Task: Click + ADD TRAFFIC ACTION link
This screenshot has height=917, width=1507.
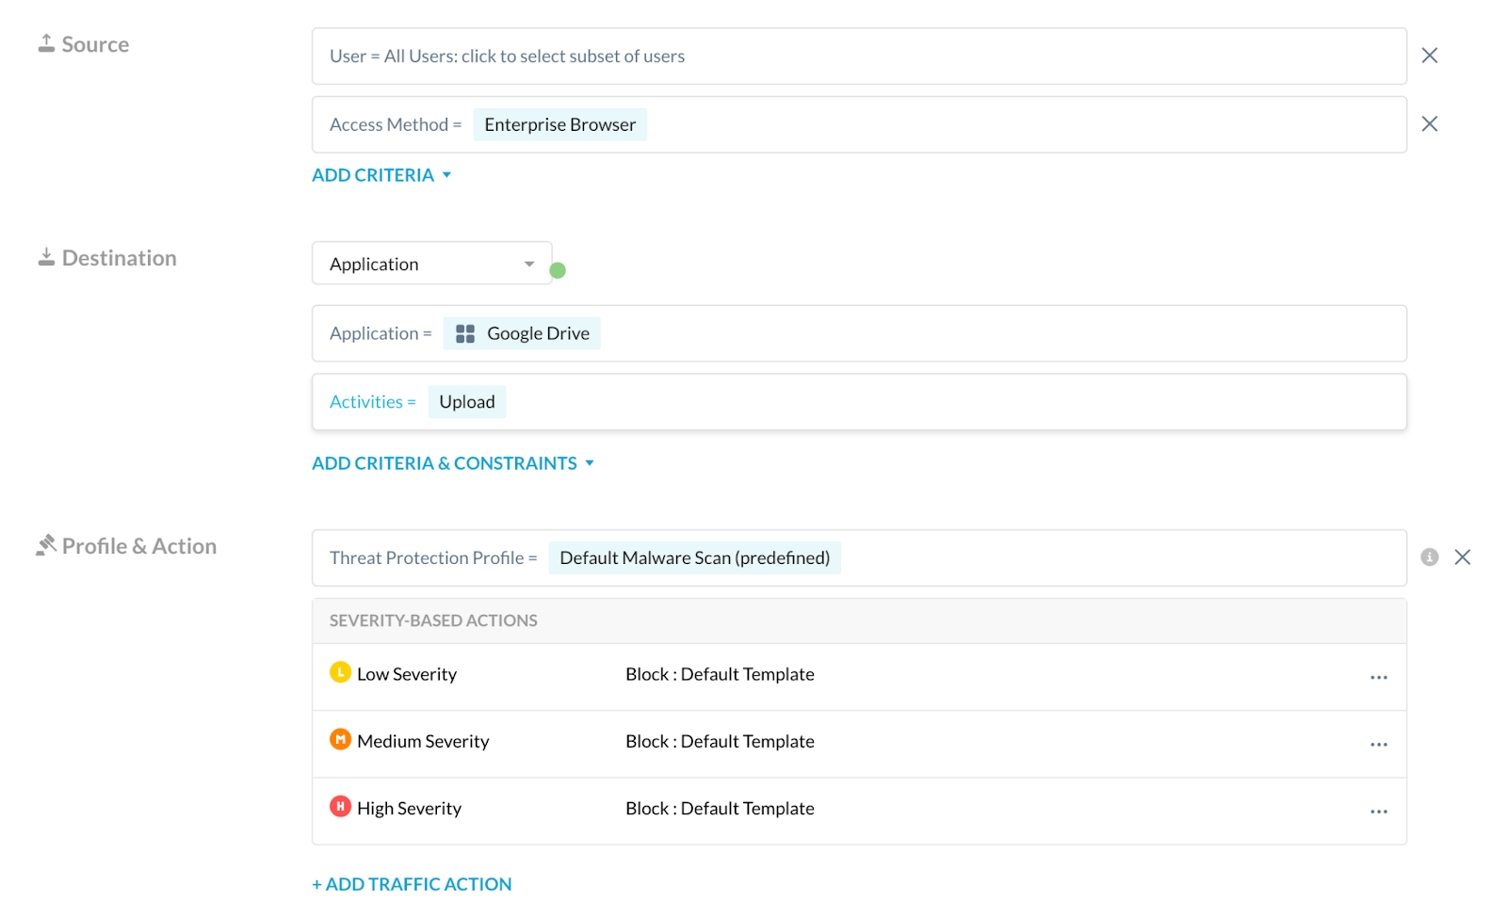Action: (412, 884)
